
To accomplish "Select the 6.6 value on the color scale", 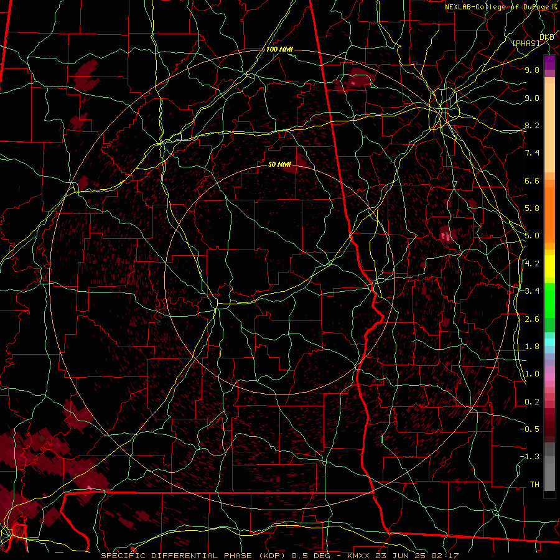I will tap(532, 181).
